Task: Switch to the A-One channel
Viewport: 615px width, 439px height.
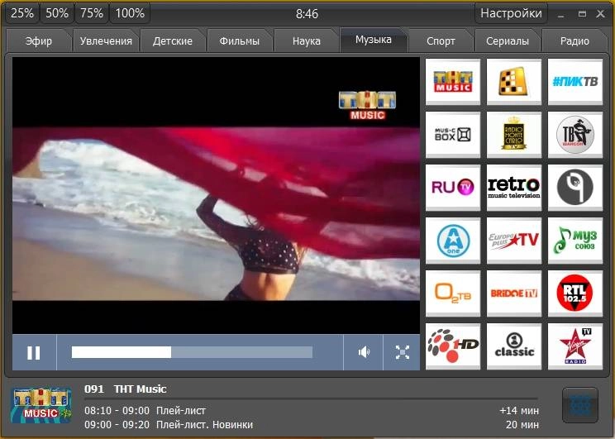Action: click(x=453, y=241)
